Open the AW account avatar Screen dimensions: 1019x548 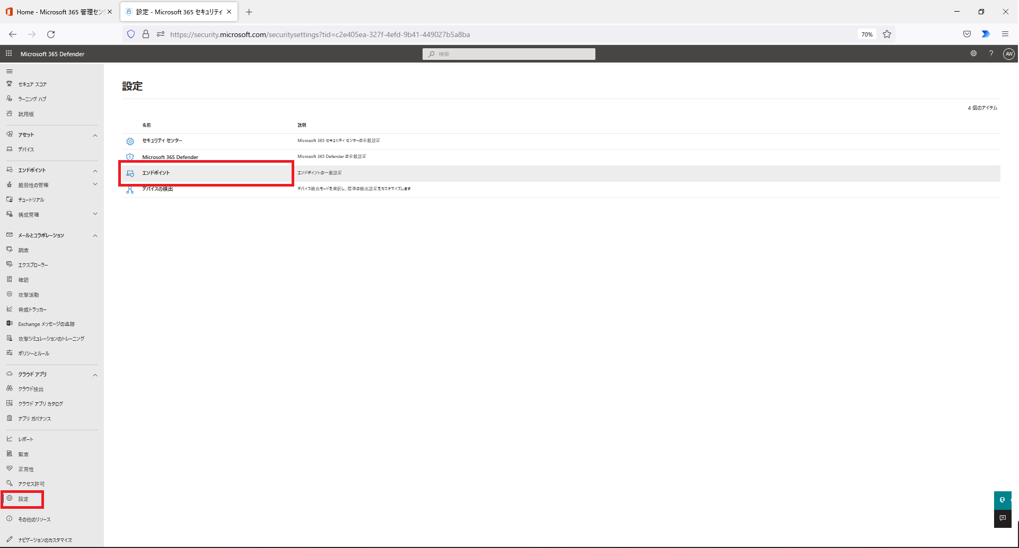1009,54
